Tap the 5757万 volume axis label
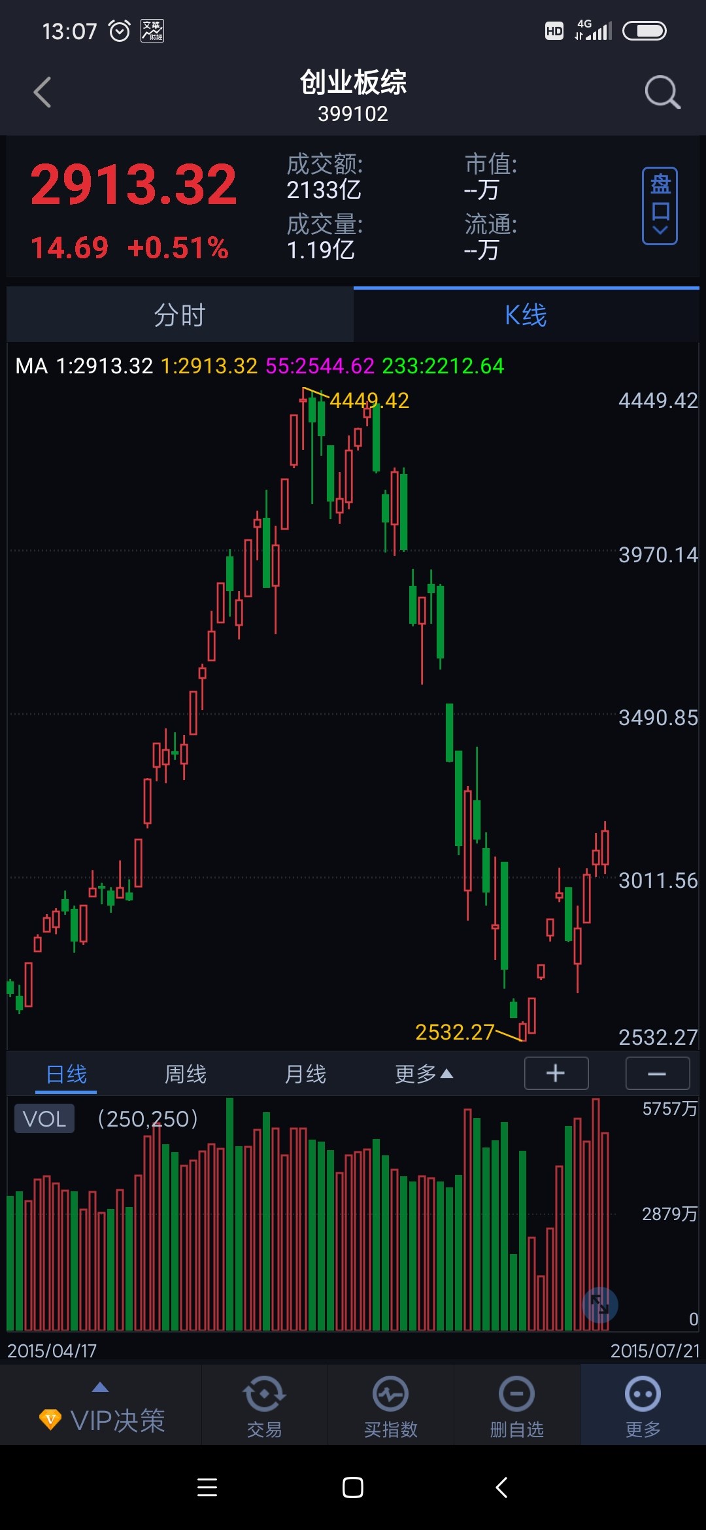Screen dimensions: 706x1530 tap(670, 1108)
